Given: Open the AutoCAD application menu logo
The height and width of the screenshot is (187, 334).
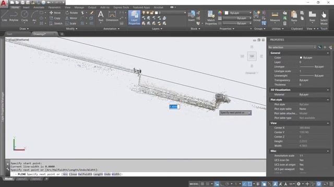Looking at the screenshot, I should (4, 4).
